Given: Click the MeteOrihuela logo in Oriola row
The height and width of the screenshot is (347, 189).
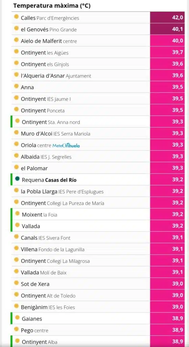Looking at the screenshot, I should (x=66, y=145).
